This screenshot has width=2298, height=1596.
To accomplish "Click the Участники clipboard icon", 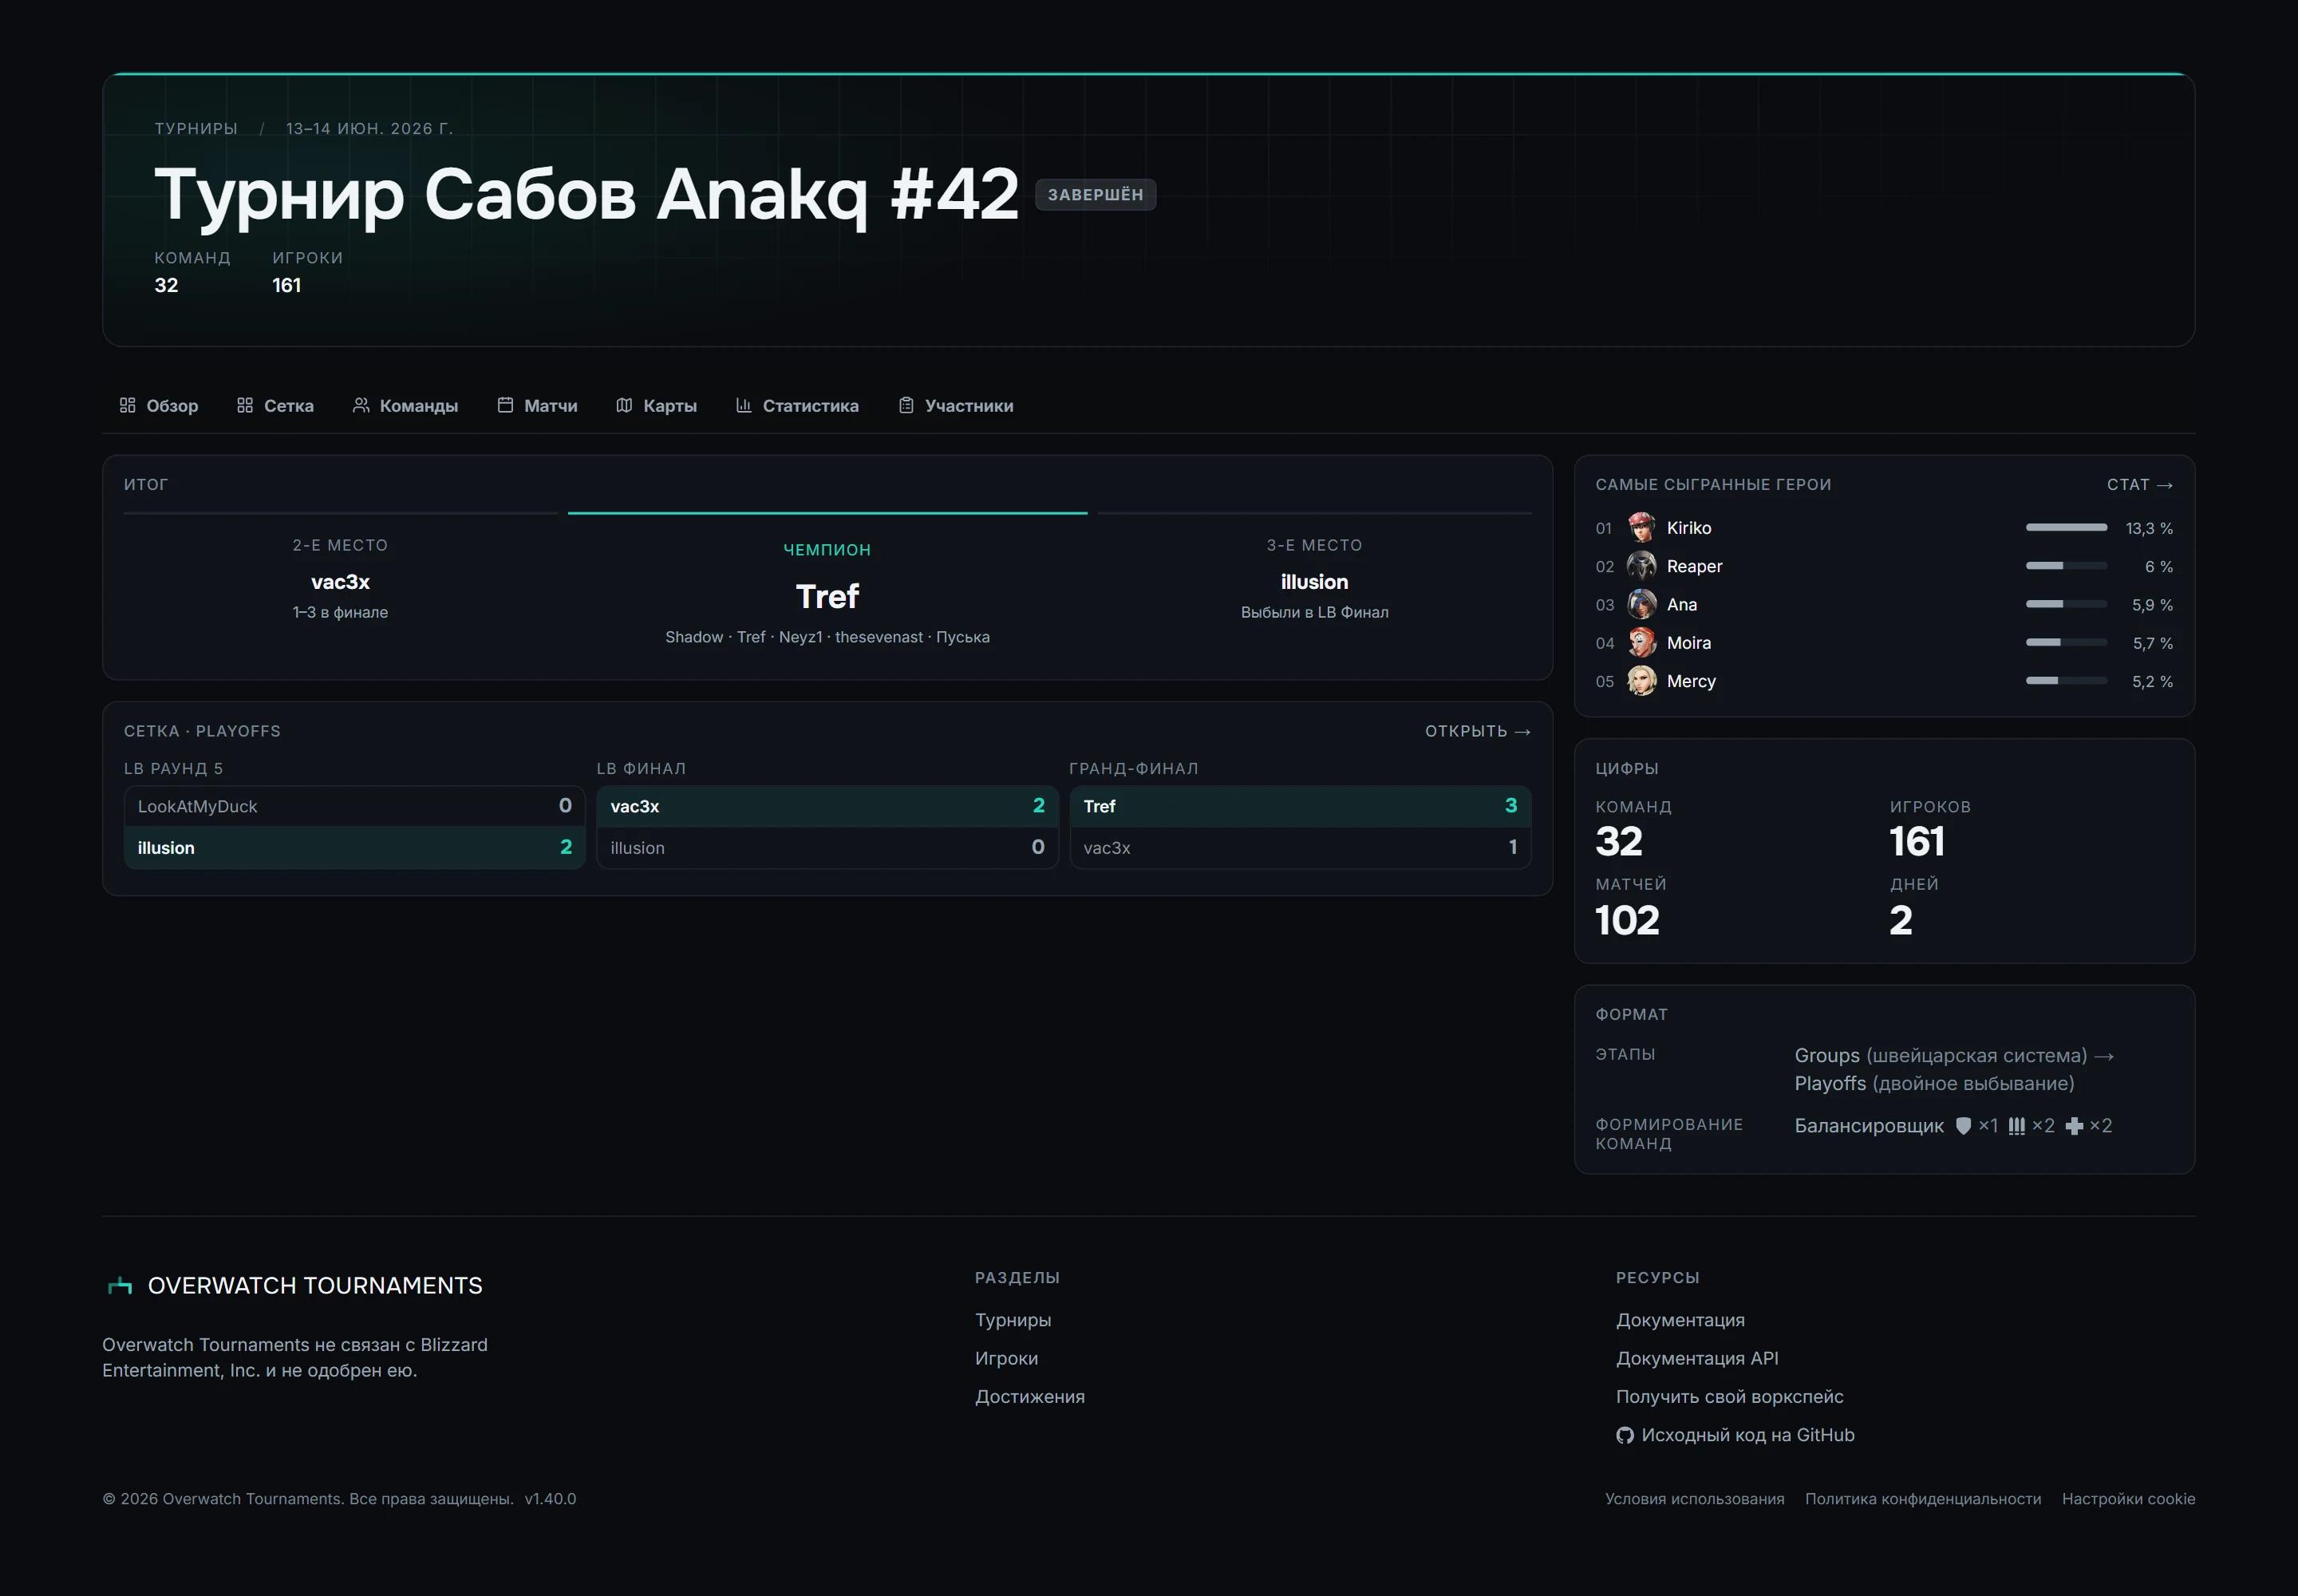I will (x=906, y=405).
